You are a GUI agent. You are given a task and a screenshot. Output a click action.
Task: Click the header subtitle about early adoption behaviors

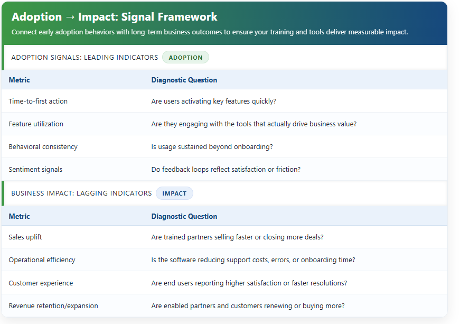pyautogui.click(x=210, y=32)
